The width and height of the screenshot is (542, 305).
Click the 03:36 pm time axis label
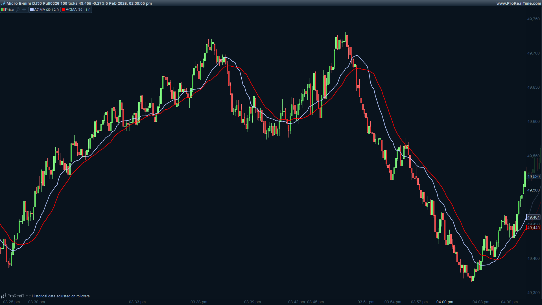point(199,302)
